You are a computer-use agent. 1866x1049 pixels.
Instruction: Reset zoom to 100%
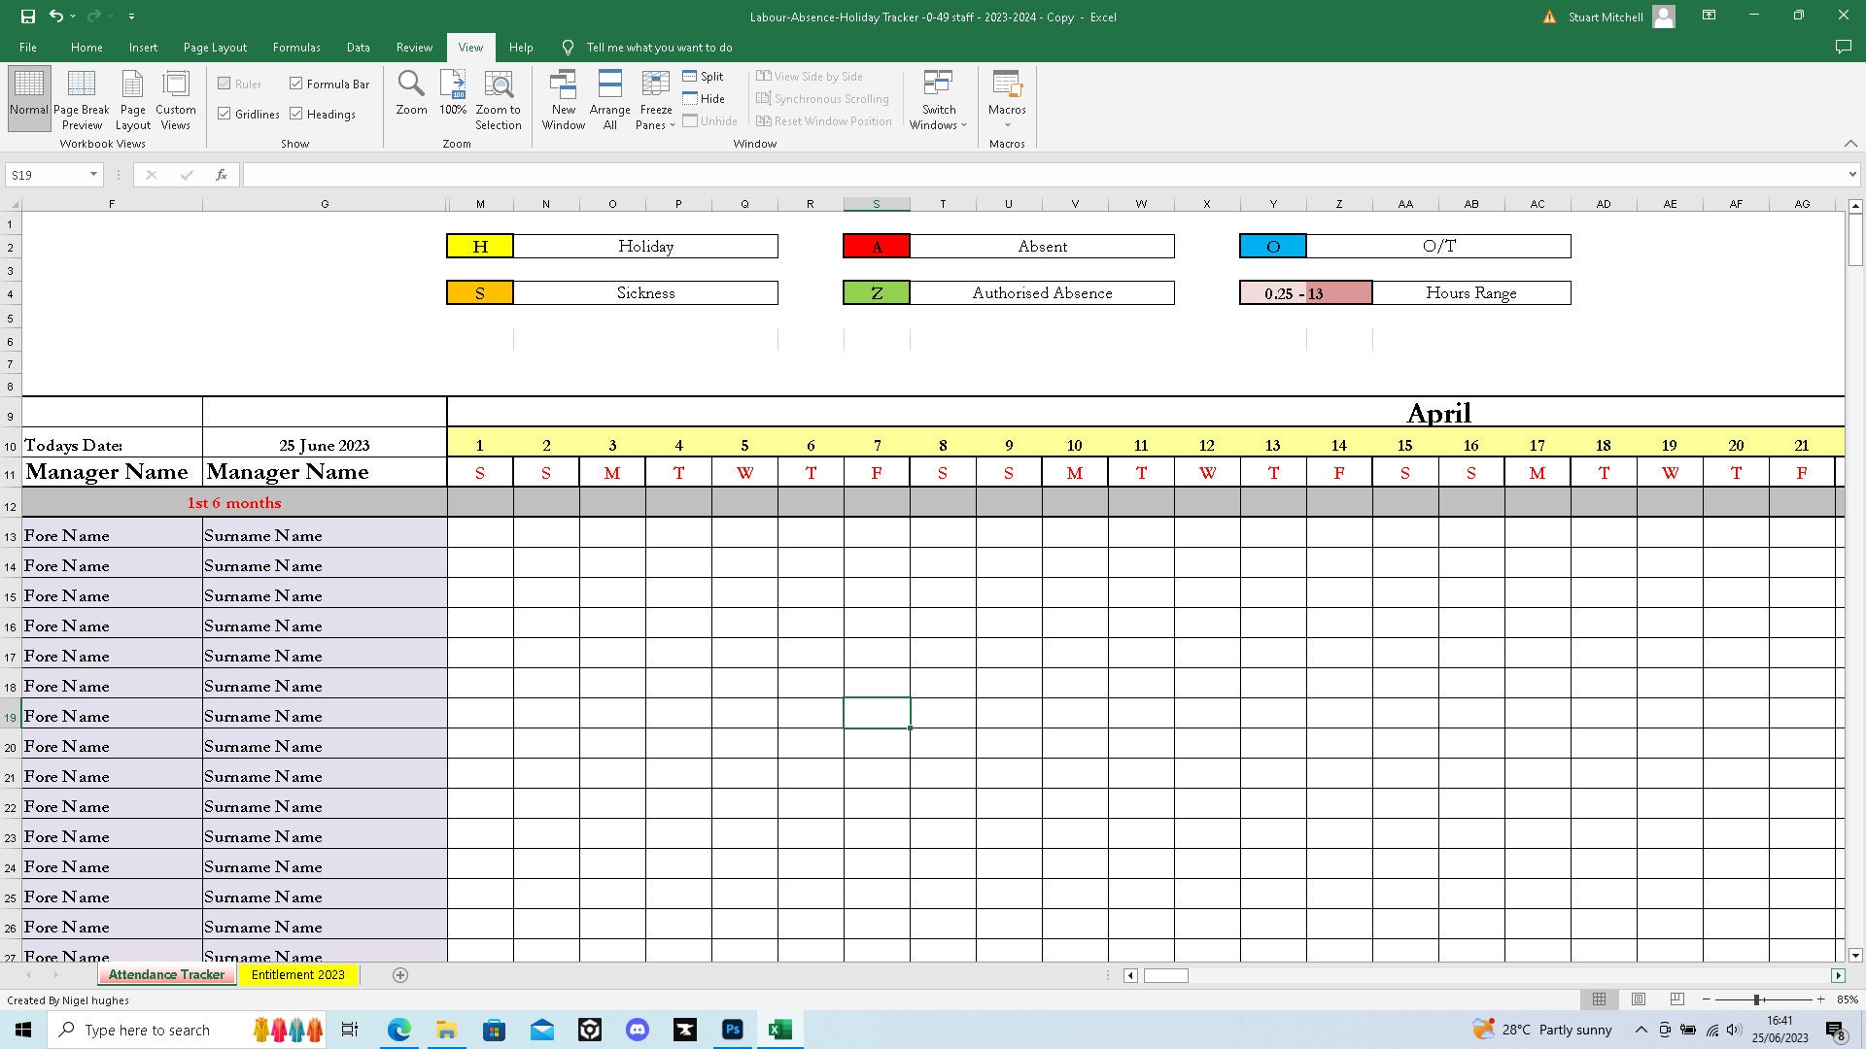[x=452, y=95]
